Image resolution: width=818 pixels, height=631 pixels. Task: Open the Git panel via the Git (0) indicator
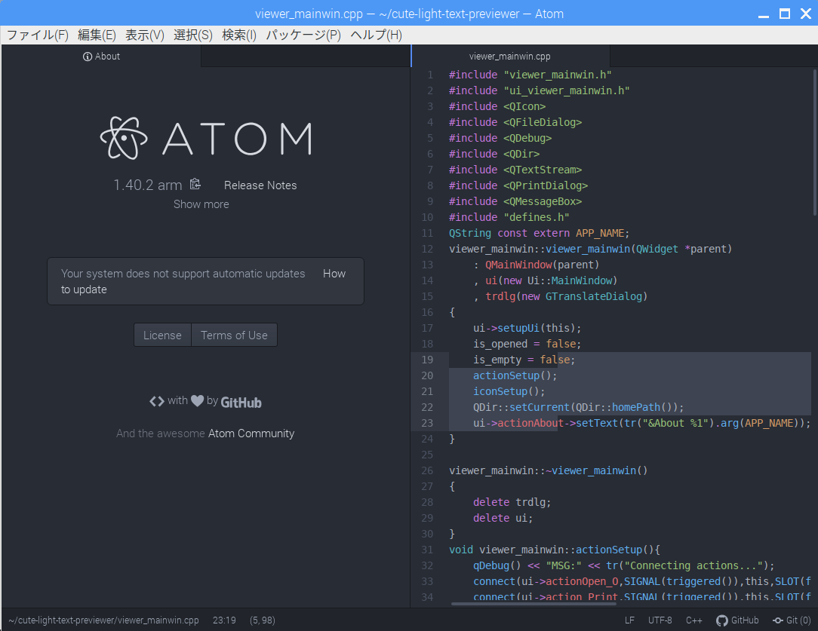[791, 620]
